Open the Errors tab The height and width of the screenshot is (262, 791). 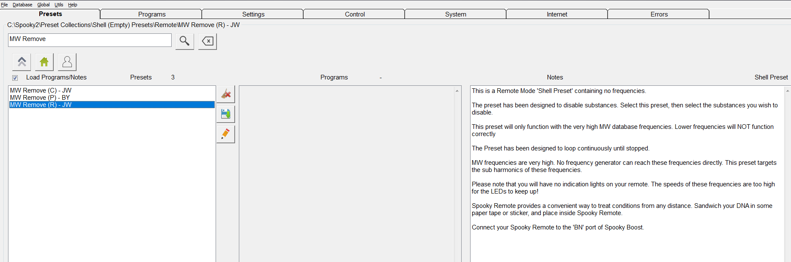659,14
